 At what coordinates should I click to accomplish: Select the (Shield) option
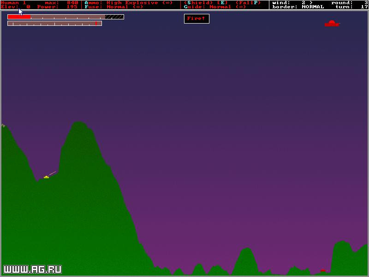tap(198, 3)
